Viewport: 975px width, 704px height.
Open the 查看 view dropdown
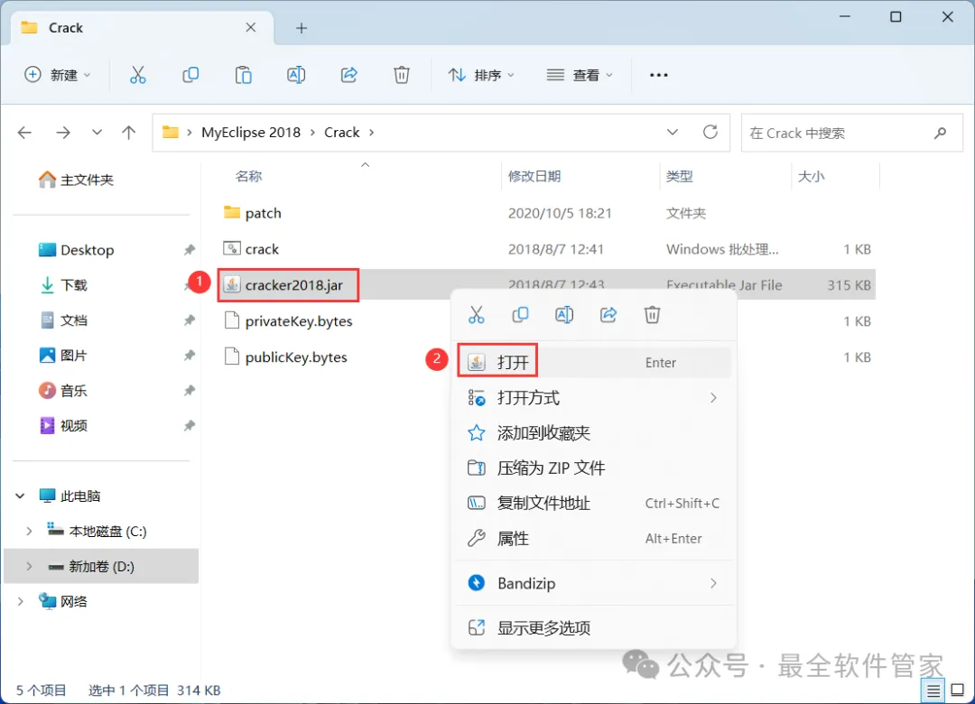[580, 75]
